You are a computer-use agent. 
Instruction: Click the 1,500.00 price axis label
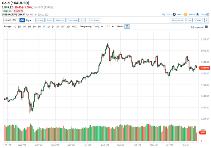pos(205,108)
